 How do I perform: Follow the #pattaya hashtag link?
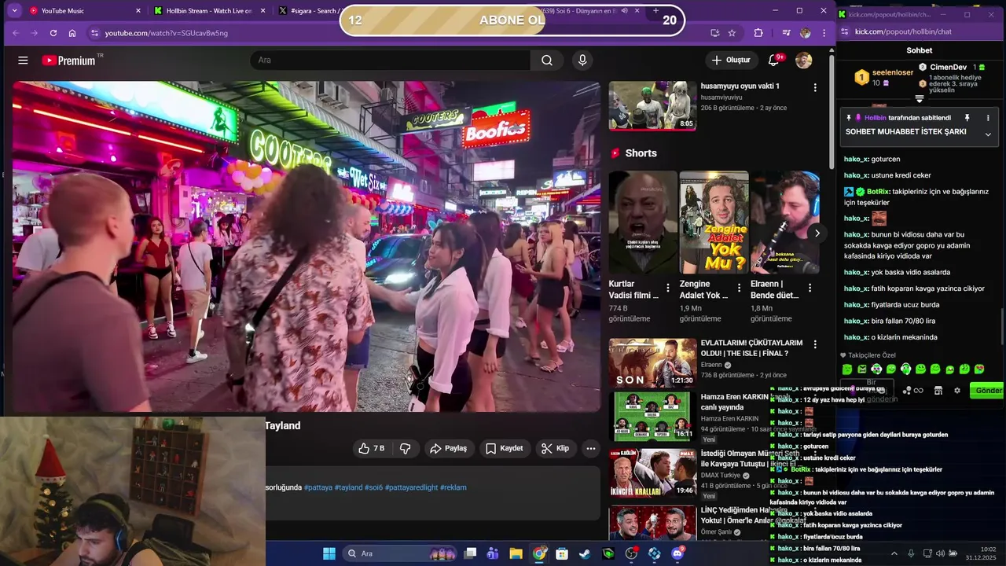[318, 487]
